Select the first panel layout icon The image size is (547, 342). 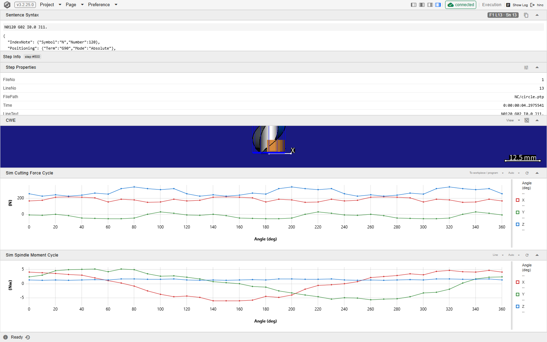click(x=414, y=5)
